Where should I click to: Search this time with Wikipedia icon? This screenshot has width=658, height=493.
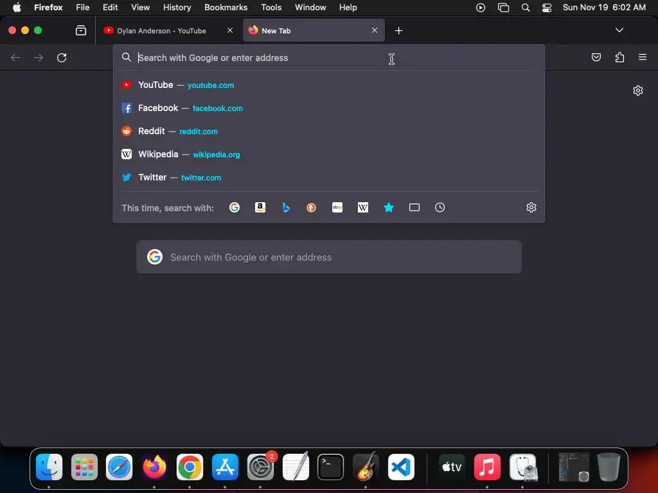tap(363, 207)
